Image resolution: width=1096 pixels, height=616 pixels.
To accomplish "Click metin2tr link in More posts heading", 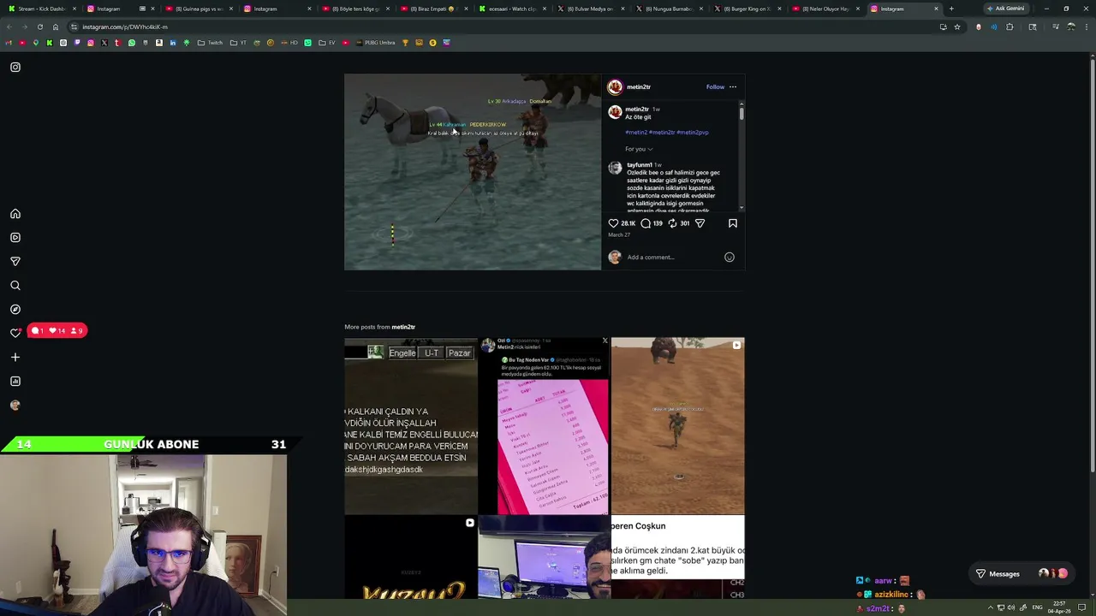I will pos(403,327).
